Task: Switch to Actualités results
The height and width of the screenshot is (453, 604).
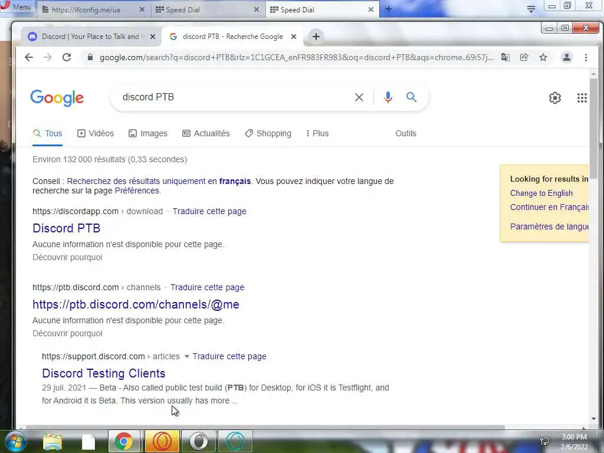Action: (x=206, y=133)
